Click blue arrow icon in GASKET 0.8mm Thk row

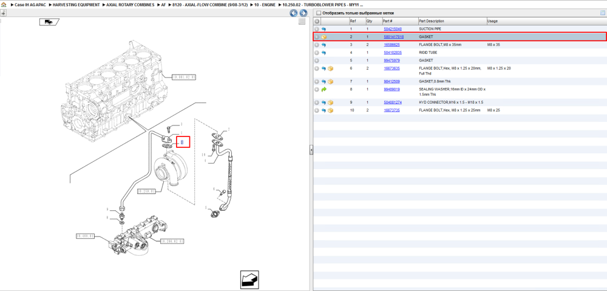[x=324, y=82]
